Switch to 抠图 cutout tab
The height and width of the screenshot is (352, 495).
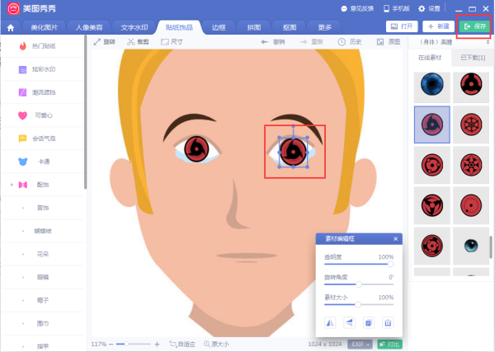290,27
